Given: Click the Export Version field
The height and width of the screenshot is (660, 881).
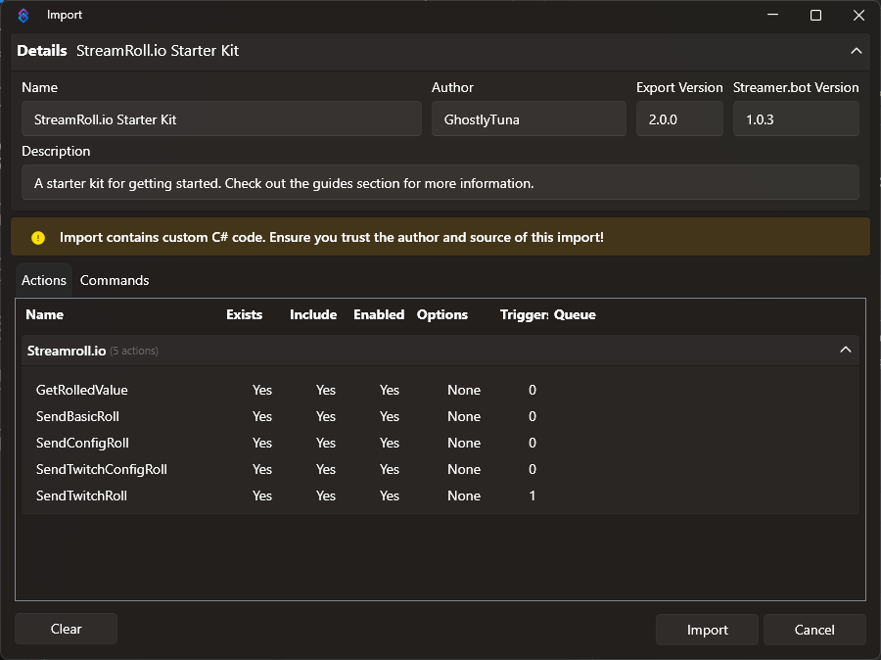Looking at the screenshot, I should pyautogui.click(x=679, y=118).
